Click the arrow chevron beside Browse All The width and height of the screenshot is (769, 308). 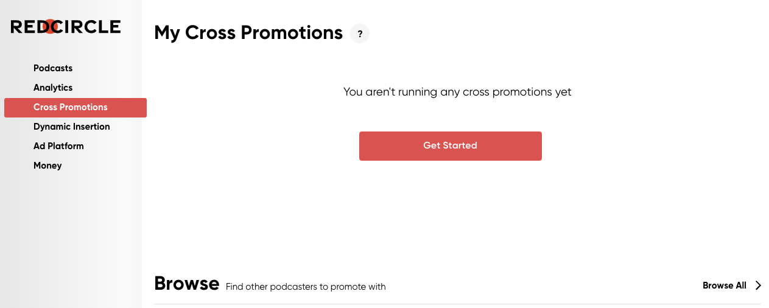point(758,285)
